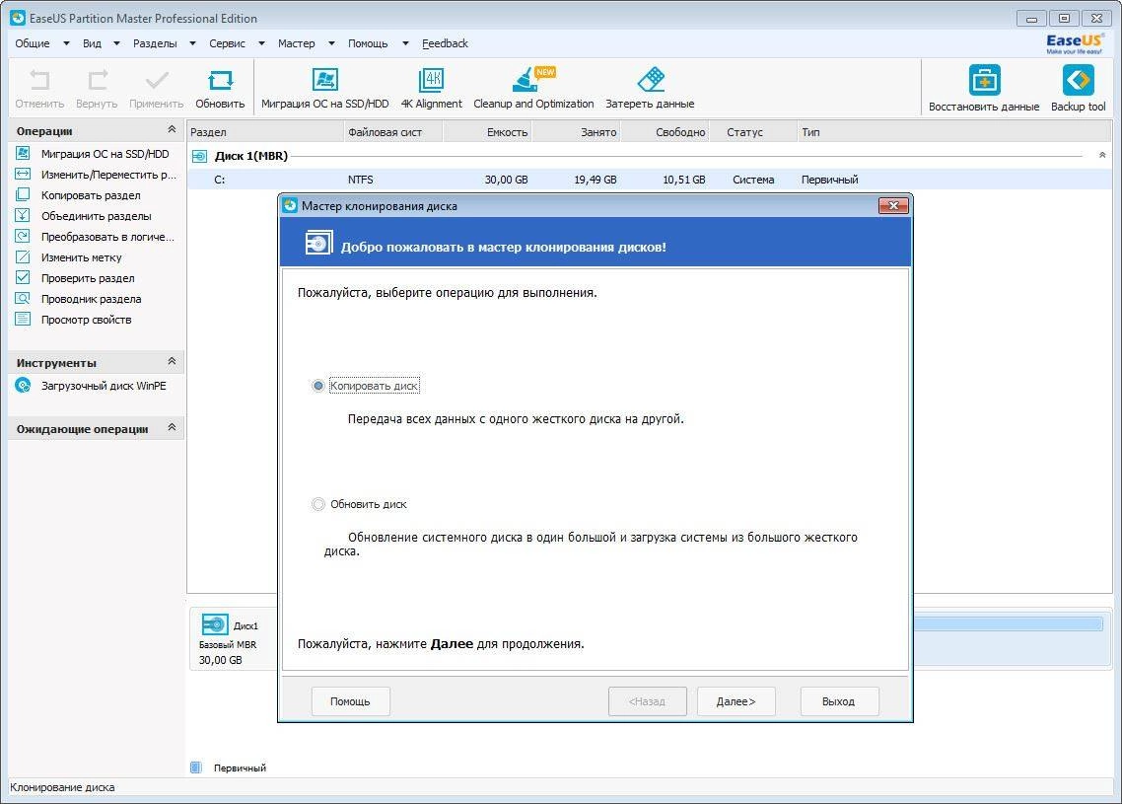The image size is (1122, 804).
Task: Select the C: partition row
Action: coord(650,180)
